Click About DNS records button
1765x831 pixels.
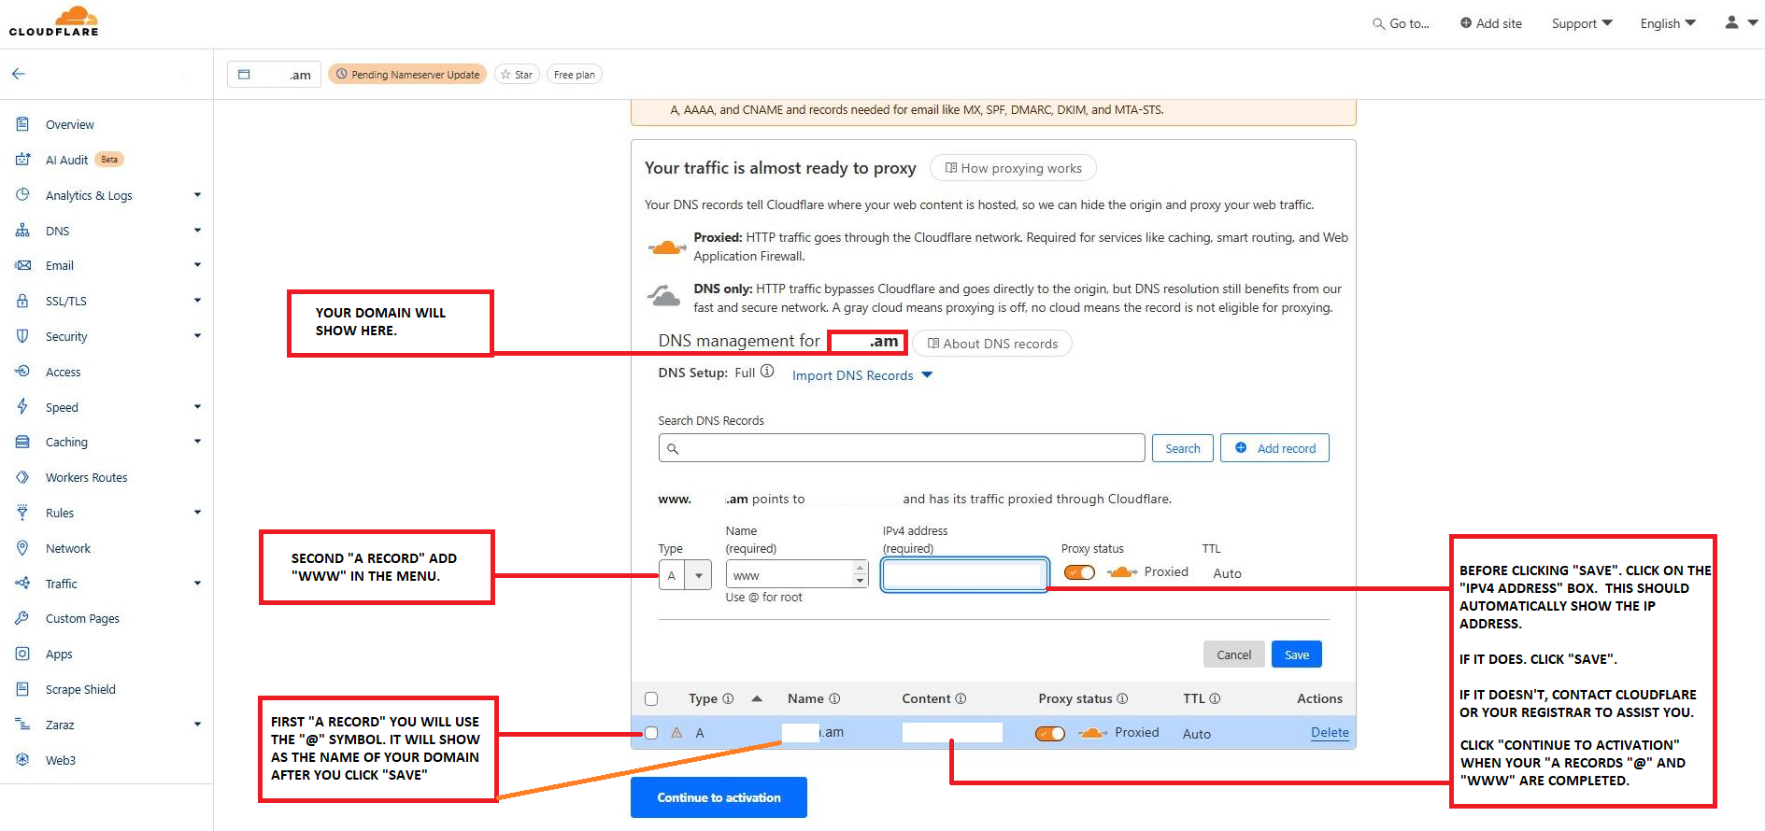point(992,344)
